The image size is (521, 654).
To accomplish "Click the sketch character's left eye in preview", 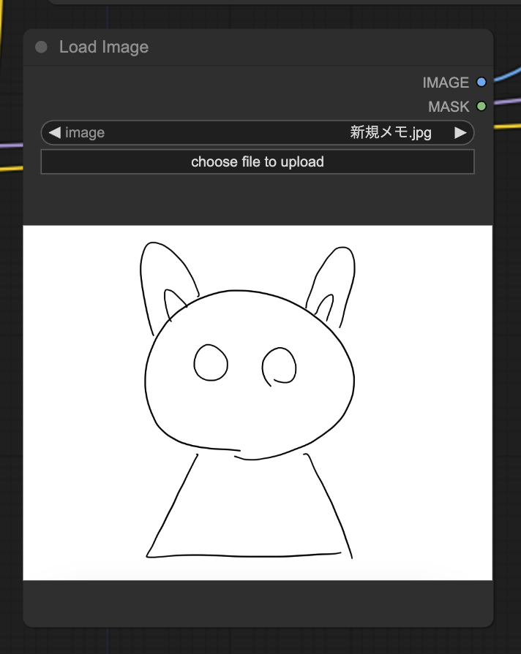I will coord(211,363).
